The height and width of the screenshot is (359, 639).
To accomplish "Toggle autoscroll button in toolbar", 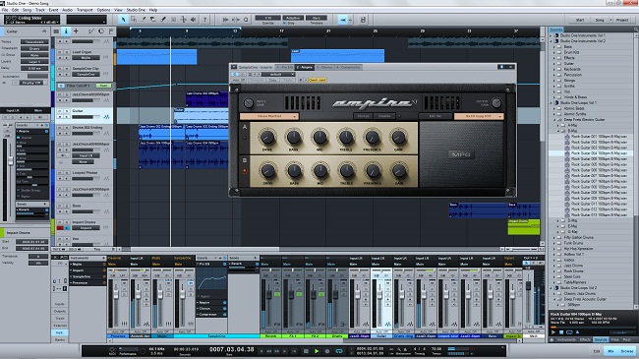I will click(343, 20).
